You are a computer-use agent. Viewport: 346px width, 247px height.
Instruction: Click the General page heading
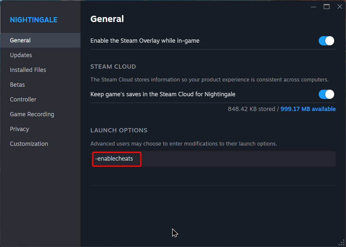[x=107, y=19]
